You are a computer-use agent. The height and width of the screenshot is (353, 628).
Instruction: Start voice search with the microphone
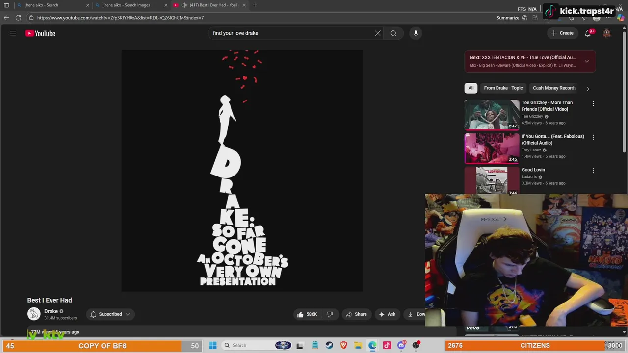tap(416, 33)
